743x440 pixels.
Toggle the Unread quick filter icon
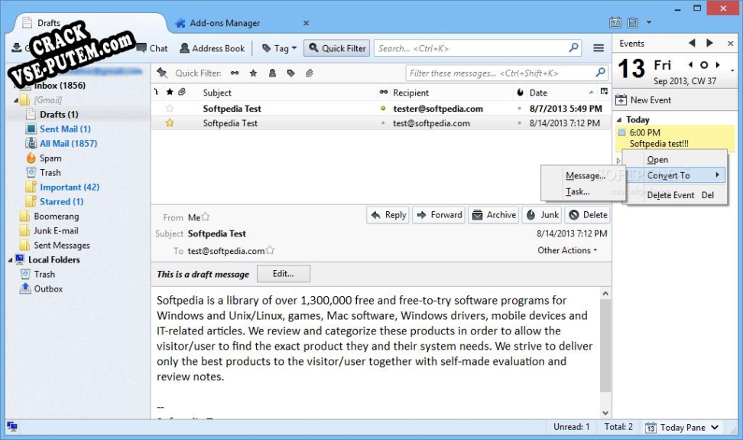(x=235, y=73)
